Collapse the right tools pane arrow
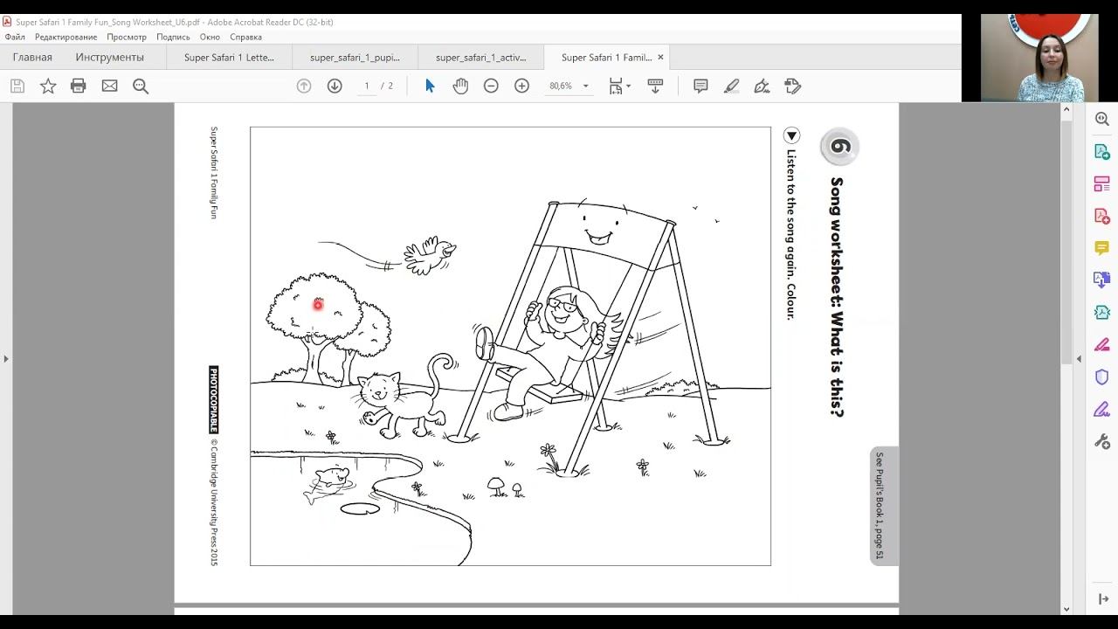 (x=1079, y=359)
